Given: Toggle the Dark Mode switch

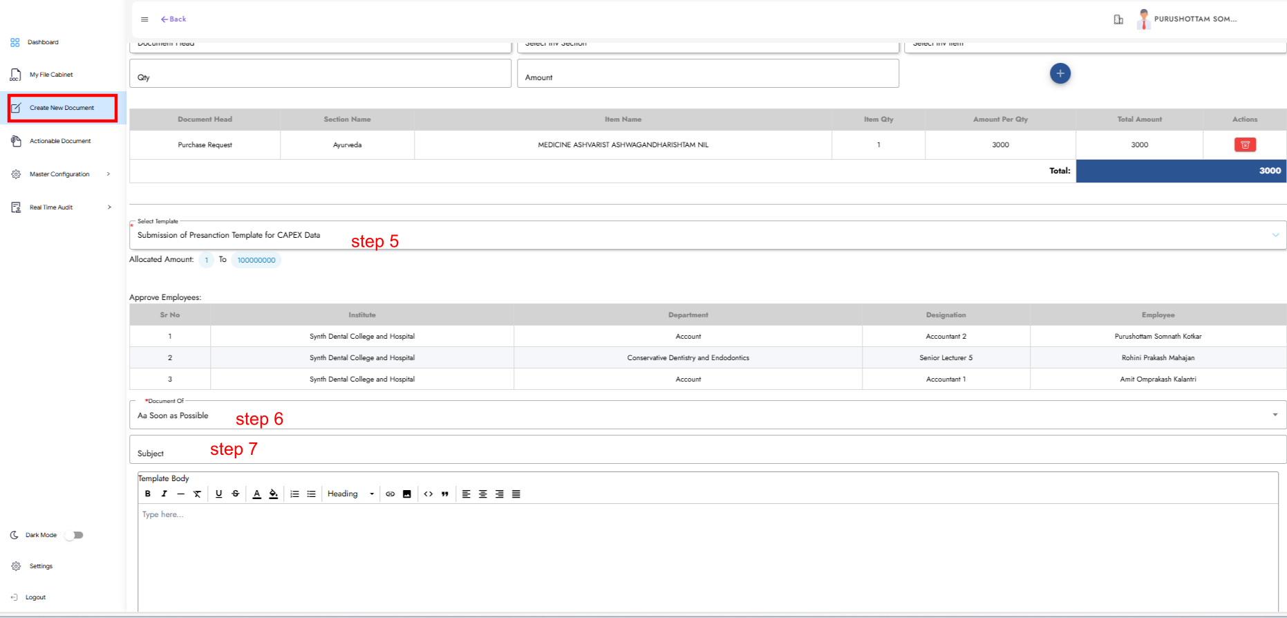Looking at the screenshot, I should [74, 535].
